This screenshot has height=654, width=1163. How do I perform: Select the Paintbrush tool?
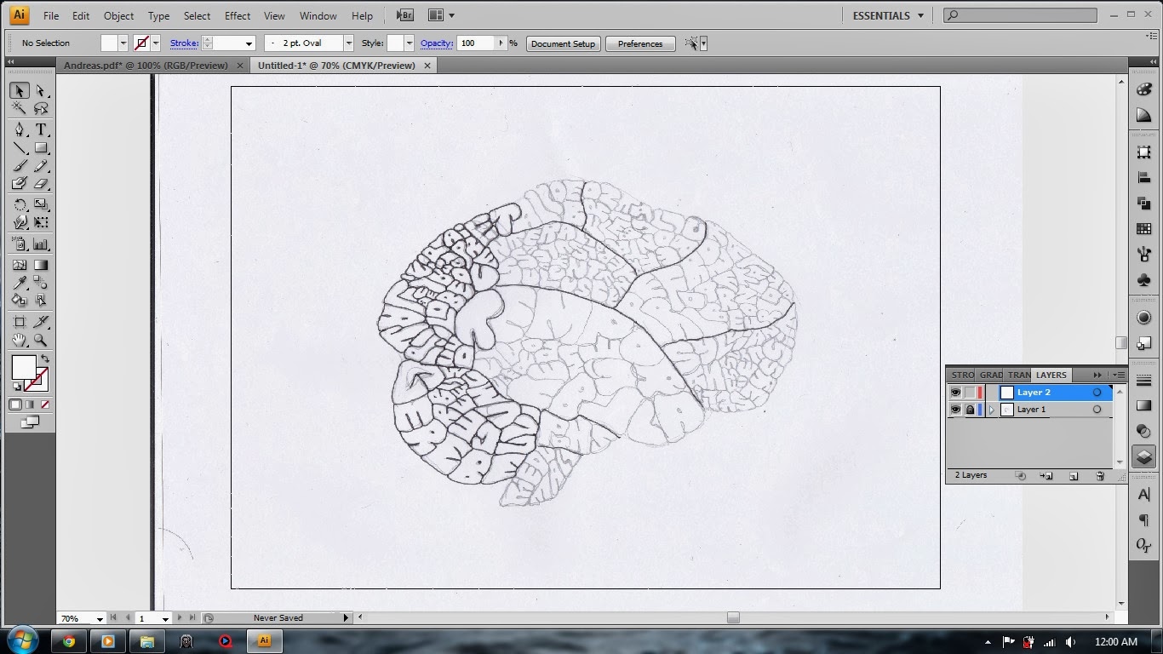(20, 165)
